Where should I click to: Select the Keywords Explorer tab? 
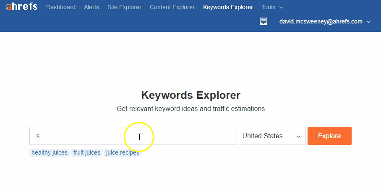(x=228, y=7)
